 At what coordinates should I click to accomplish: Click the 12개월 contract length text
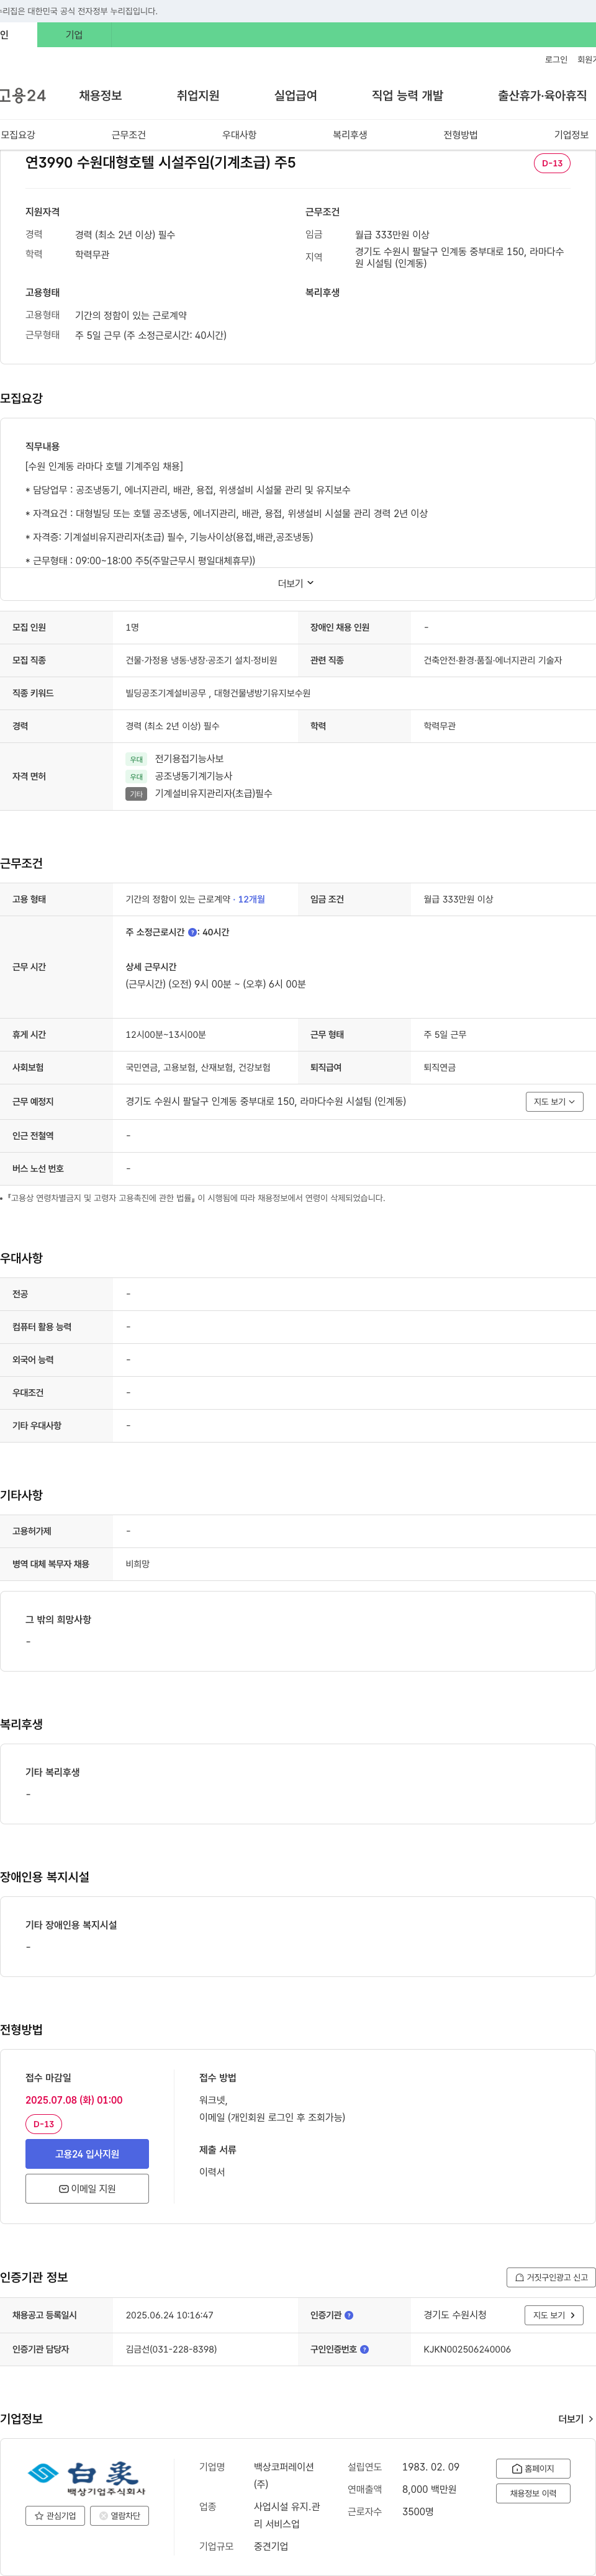251,899
